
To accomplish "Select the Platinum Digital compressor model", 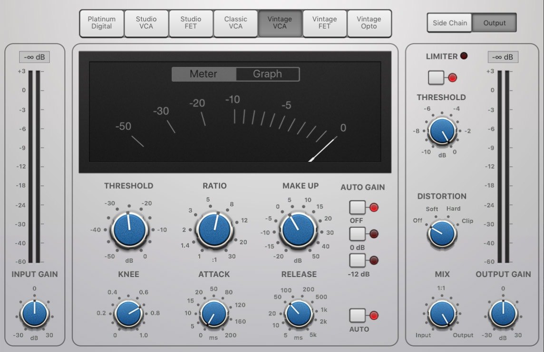I will (102, 23).
